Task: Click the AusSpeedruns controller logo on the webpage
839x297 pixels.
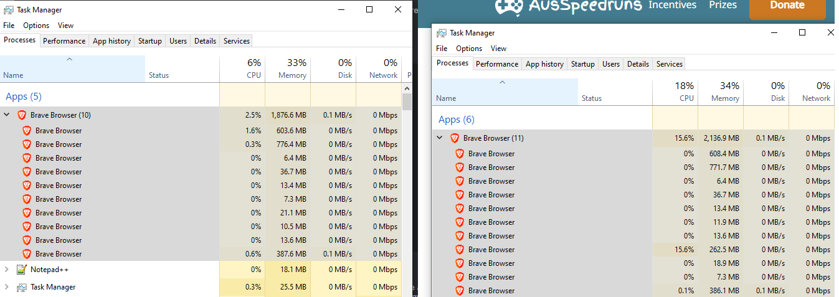Action: 509,7
